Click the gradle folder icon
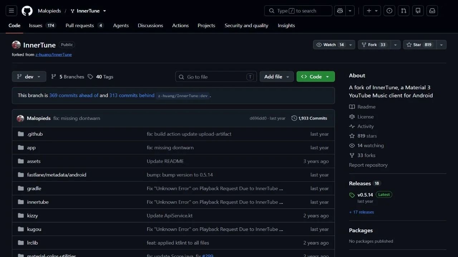Image resolution: width=458 pixels, height=257 pixels. coord(21,188)
